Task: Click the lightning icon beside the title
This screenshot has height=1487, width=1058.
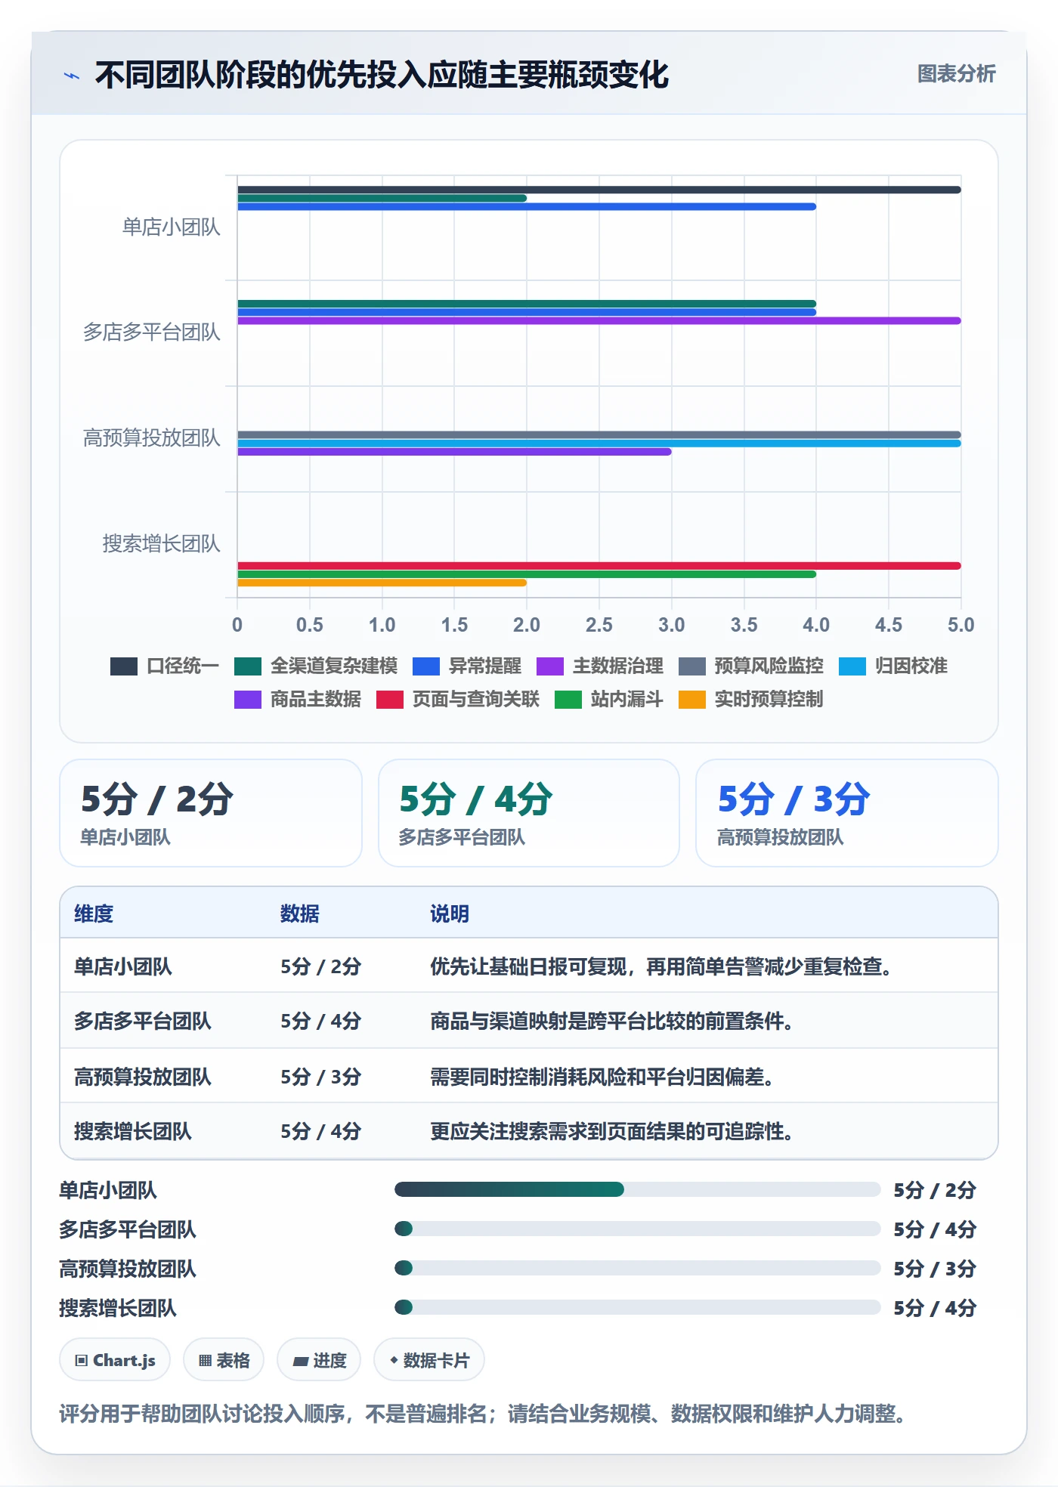Action: point(72,76)
